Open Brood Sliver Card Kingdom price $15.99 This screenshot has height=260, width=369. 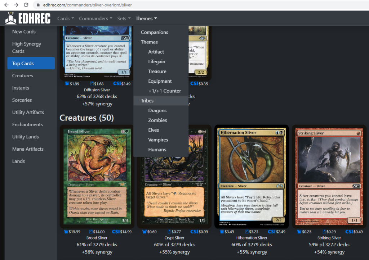point(72,232)
